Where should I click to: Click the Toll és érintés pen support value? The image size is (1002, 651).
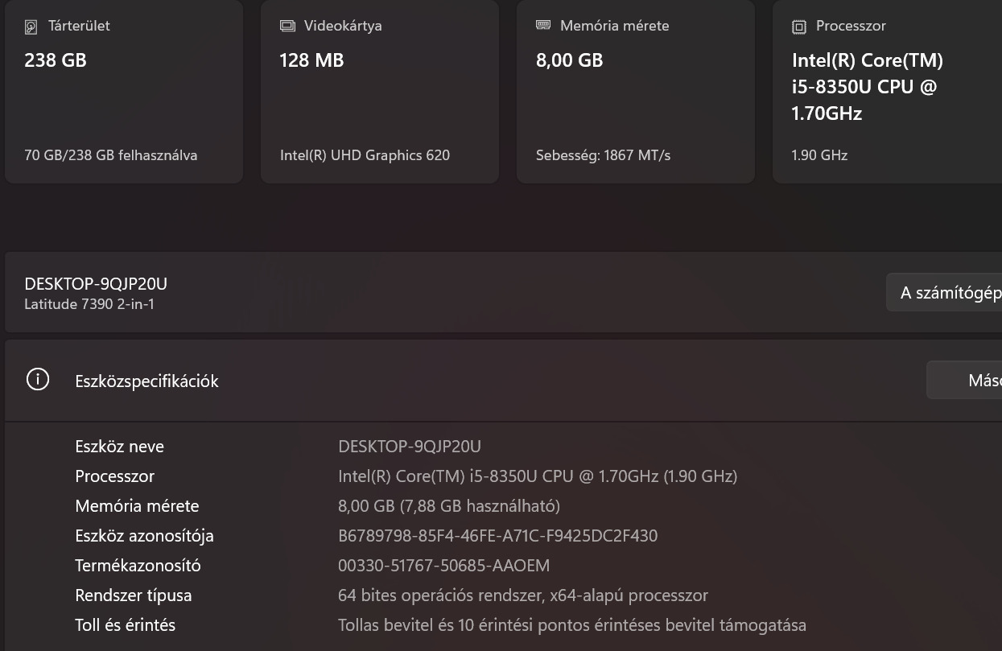[x=571, y=625]
